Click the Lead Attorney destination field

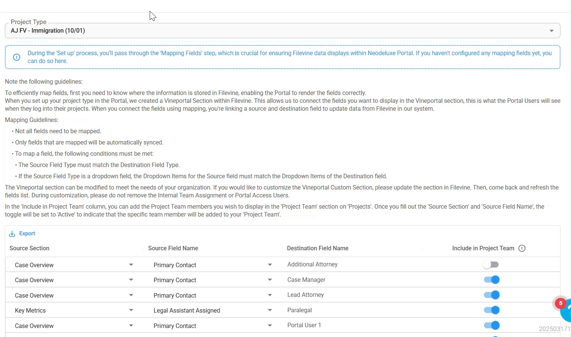tap(305, 295)
